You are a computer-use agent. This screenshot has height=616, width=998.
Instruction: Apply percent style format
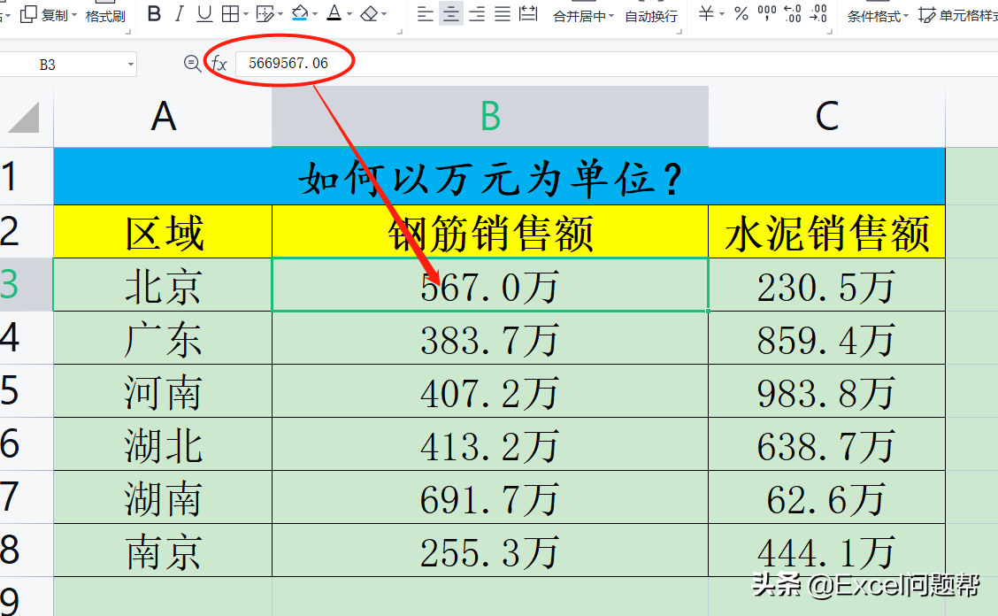pos(741,13)
